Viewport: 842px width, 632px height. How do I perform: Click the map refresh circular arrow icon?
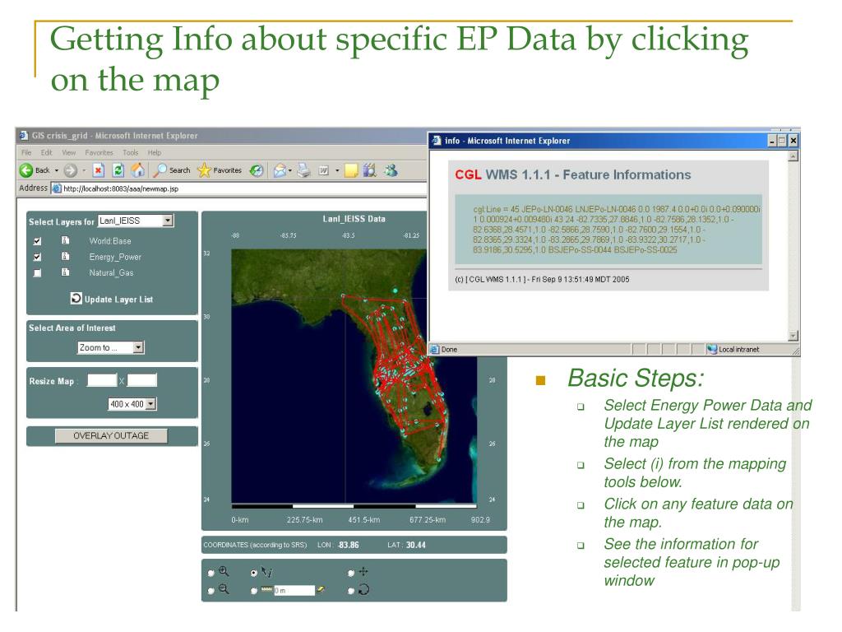(x=363, y=589)
